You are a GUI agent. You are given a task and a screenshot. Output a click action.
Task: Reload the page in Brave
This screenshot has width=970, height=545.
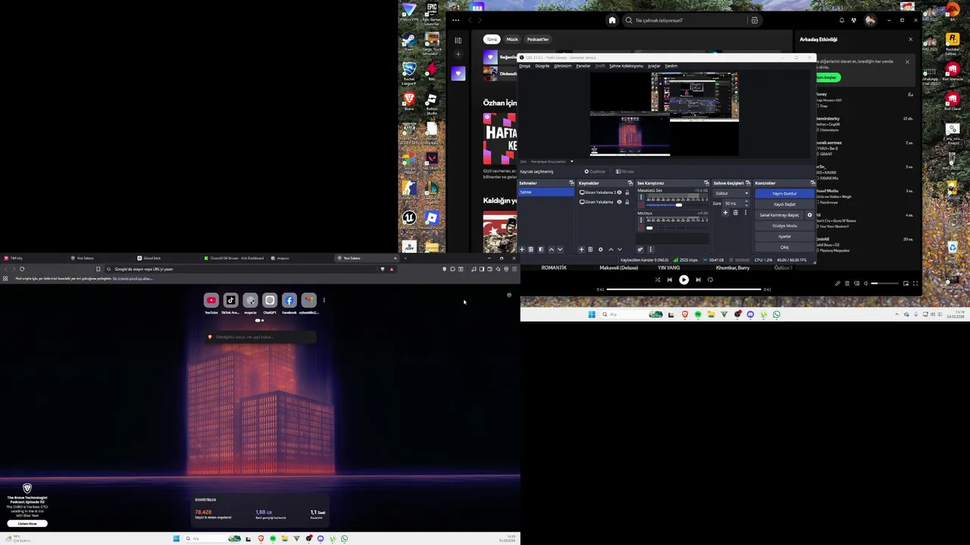pyautogui.click(x=22, y=269)
